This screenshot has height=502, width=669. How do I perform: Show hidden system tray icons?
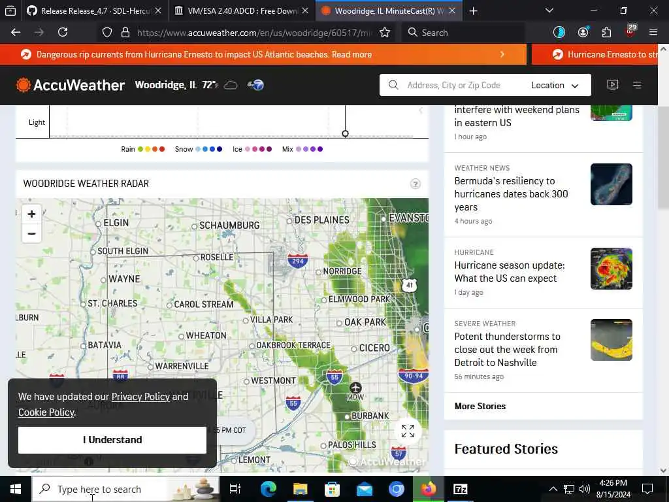pyautogui.click(x=553, y=489)
